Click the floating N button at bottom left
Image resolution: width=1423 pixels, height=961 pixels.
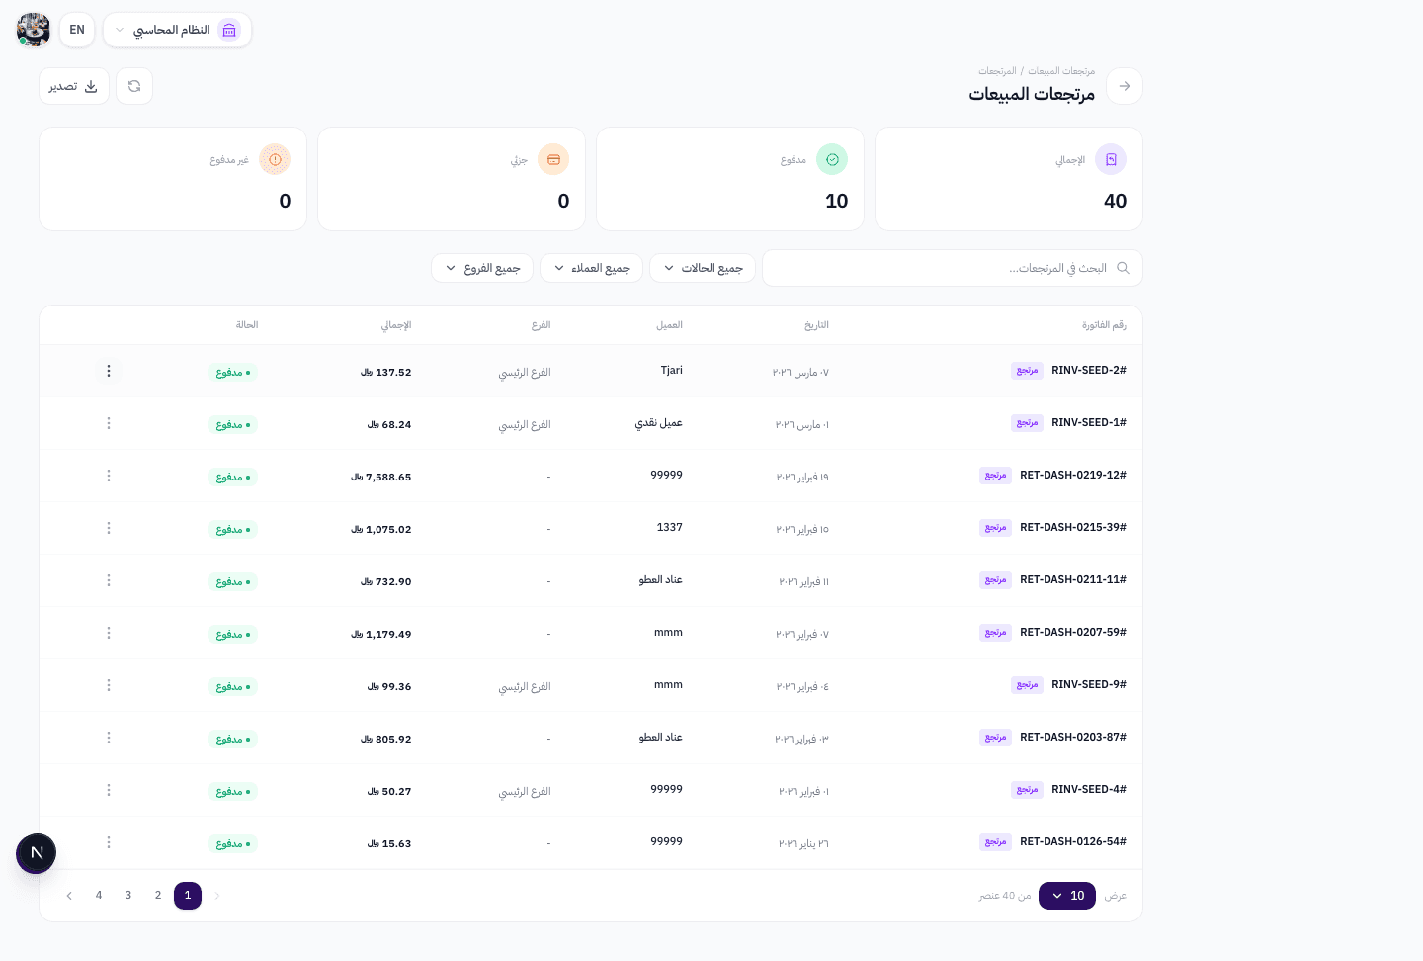[x=37, y=853]
